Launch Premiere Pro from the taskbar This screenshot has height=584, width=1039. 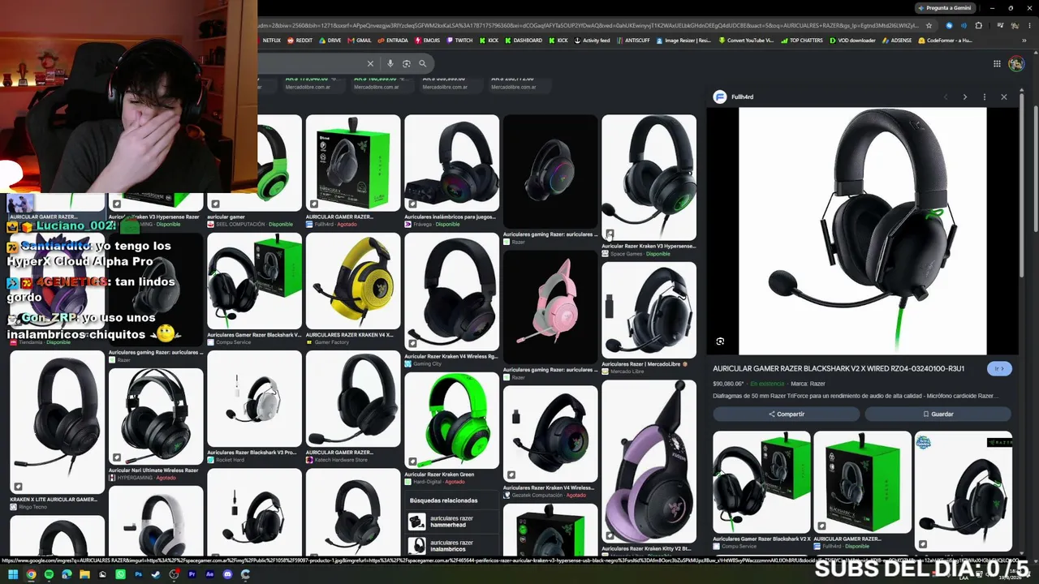pos(192,574)
